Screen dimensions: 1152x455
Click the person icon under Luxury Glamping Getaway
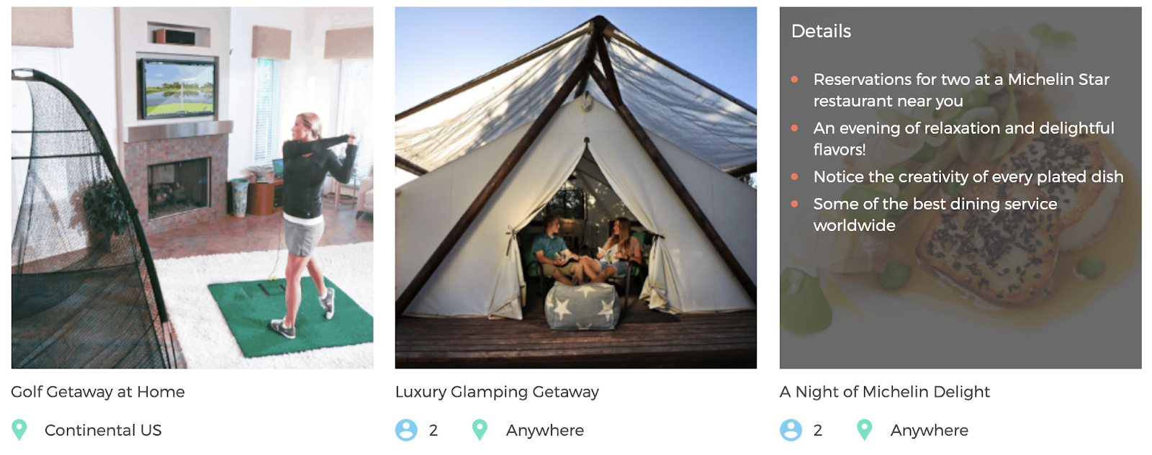pyautogui.click(x=406, y=430)
